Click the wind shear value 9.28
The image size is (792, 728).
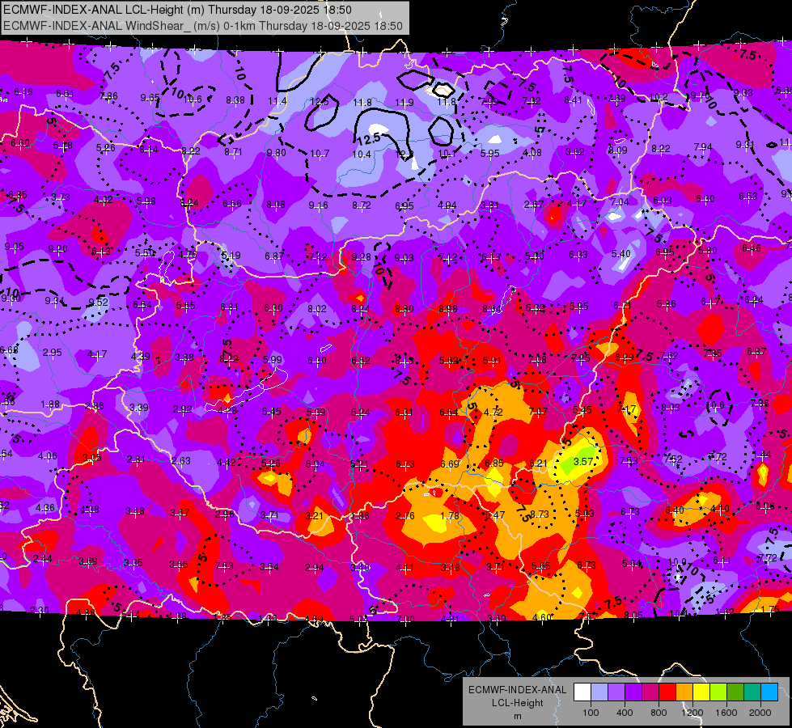361,257
